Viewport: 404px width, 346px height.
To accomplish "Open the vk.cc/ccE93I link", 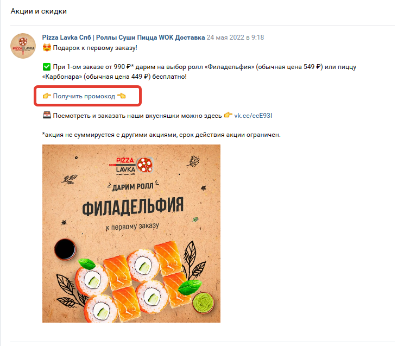I will (x=253, y=116).
